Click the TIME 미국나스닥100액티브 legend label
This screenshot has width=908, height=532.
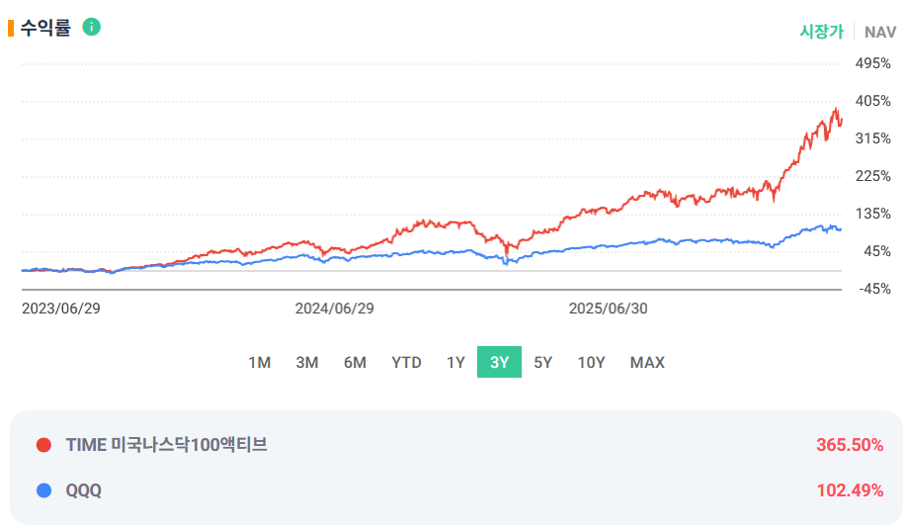coord(167,445)
